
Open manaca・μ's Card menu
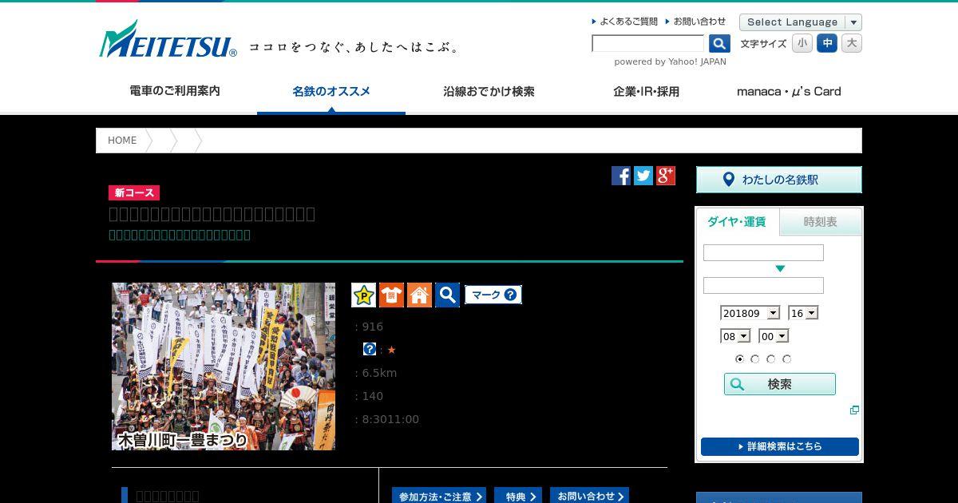(x=789, y=91)
